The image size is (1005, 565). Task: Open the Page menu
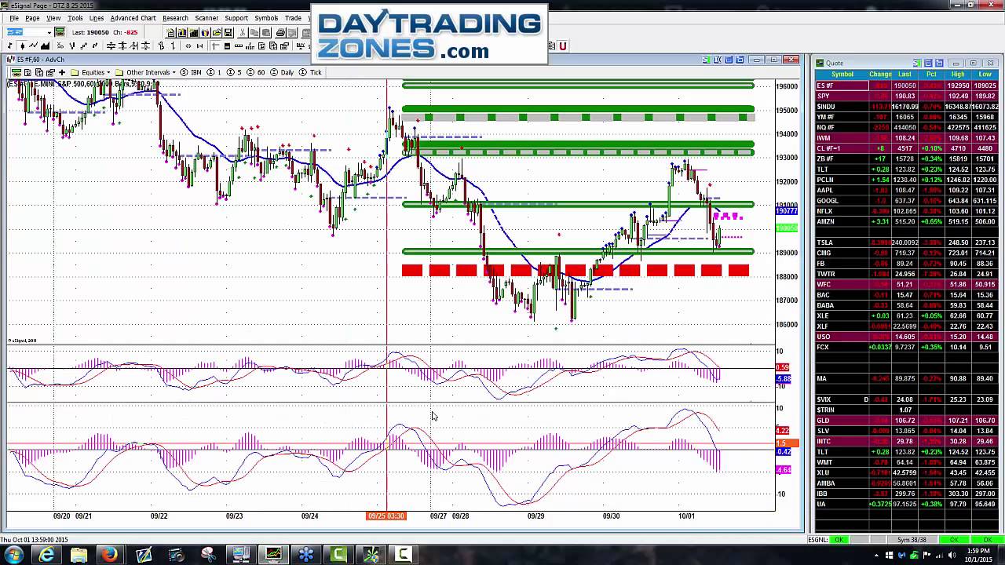click(x=32, y=17)
